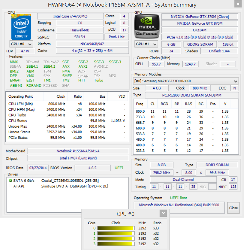Click the GK104M GPU codename field
244x250 pixels.
(200, 30)
